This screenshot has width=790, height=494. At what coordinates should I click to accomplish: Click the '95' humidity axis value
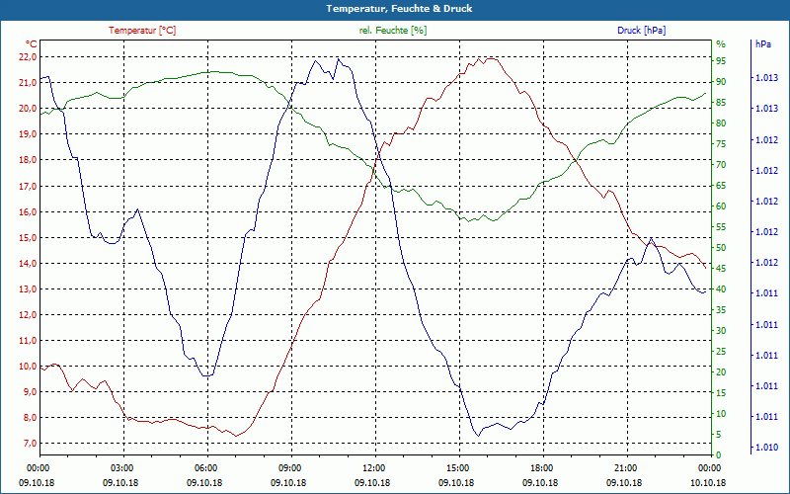(x=721, y=61)
